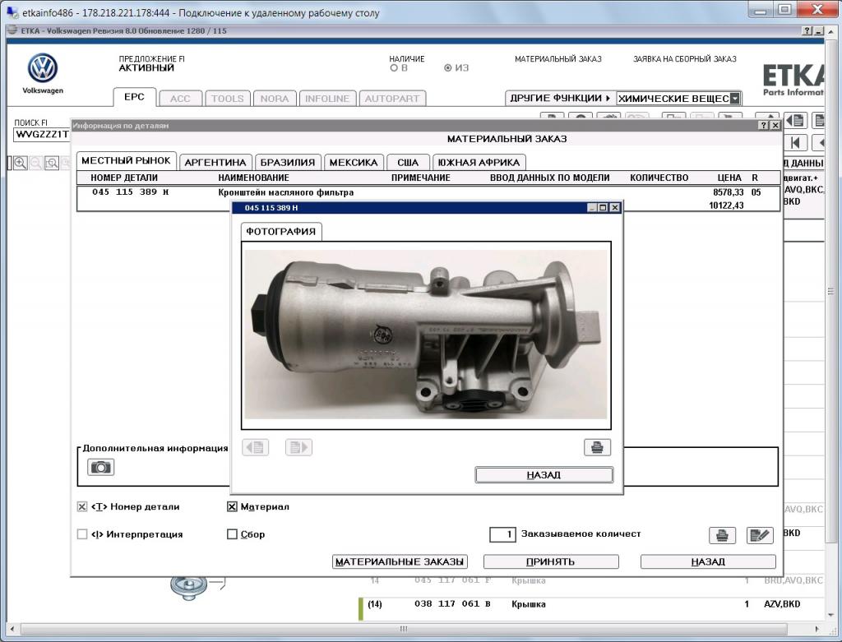The height and width of the screenshot is (642, 842).
Task: Click the price value 8578,33
Action: point(729,192)
